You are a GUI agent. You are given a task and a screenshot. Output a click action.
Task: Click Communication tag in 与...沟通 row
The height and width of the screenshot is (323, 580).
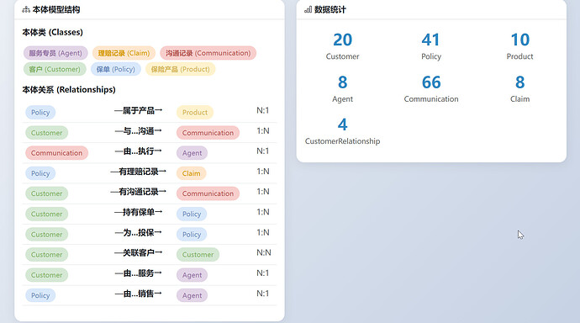(208, 133)
